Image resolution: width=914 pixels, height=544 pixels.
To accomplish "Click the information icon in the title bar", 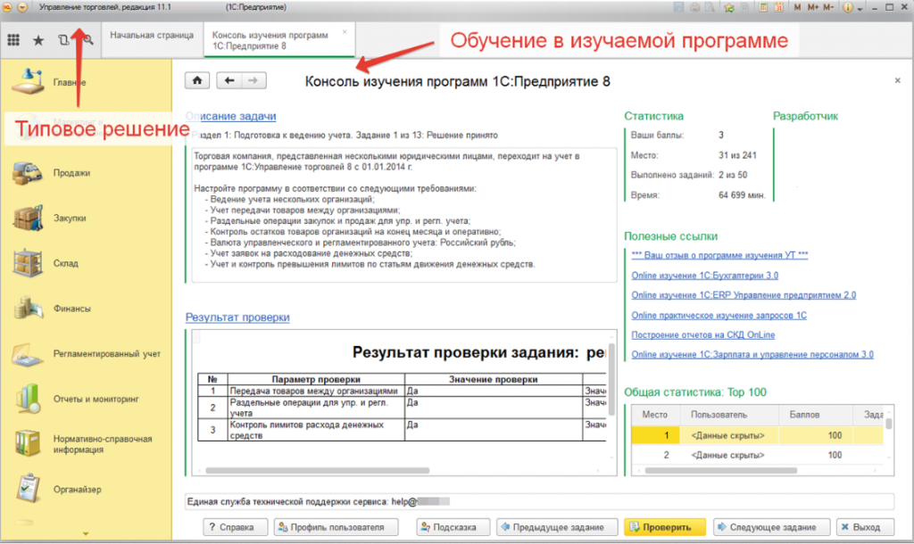I will (x=848, y=7).
